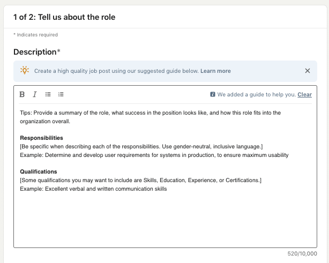This screenshot has width=329, height=263.
Task: Place cursor on the Qualifications heading
Action: click(x=39, y=171)
